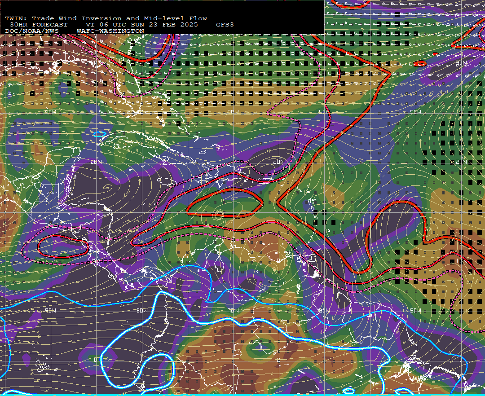Click the "80W" longitude label off Ecuador's coast
Image resolution: width=485 pixels, height=396 pixels.
(x=142, y=310)
